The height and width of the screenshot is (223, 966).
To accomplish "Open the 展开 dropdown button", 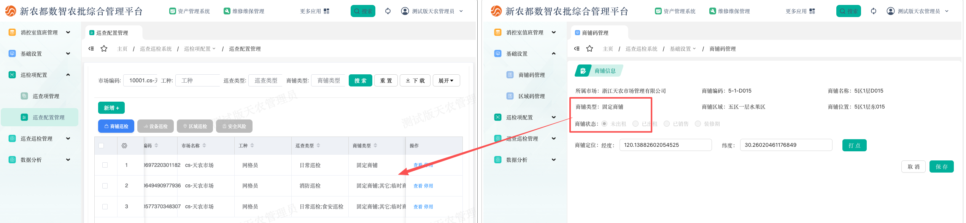I will 446,80.
